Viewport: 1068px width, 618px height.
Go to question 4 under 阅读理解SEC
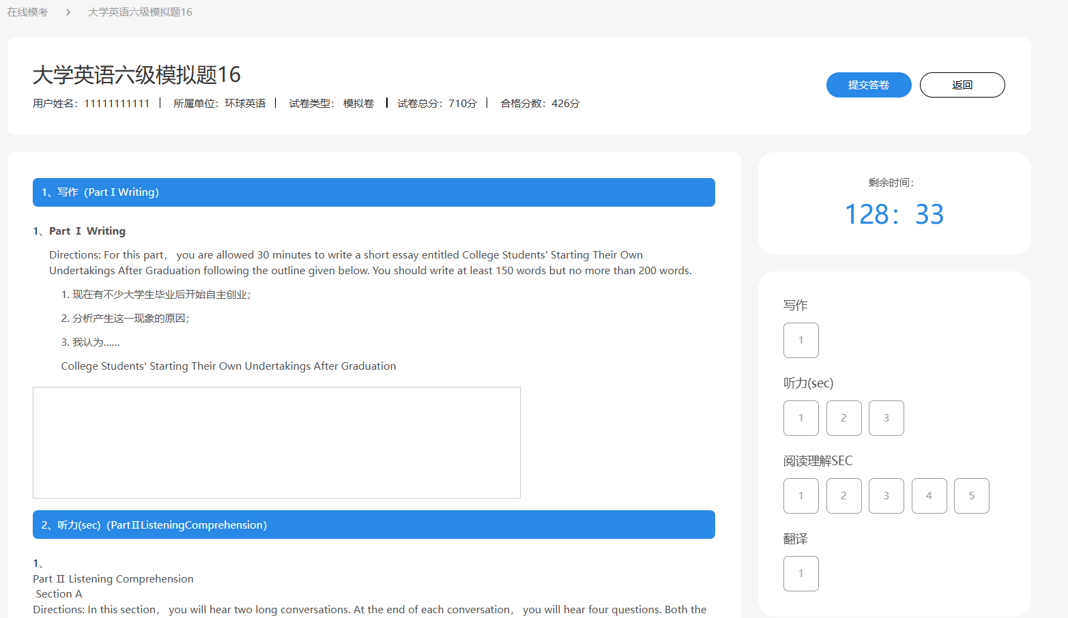[x=929, y=496]
